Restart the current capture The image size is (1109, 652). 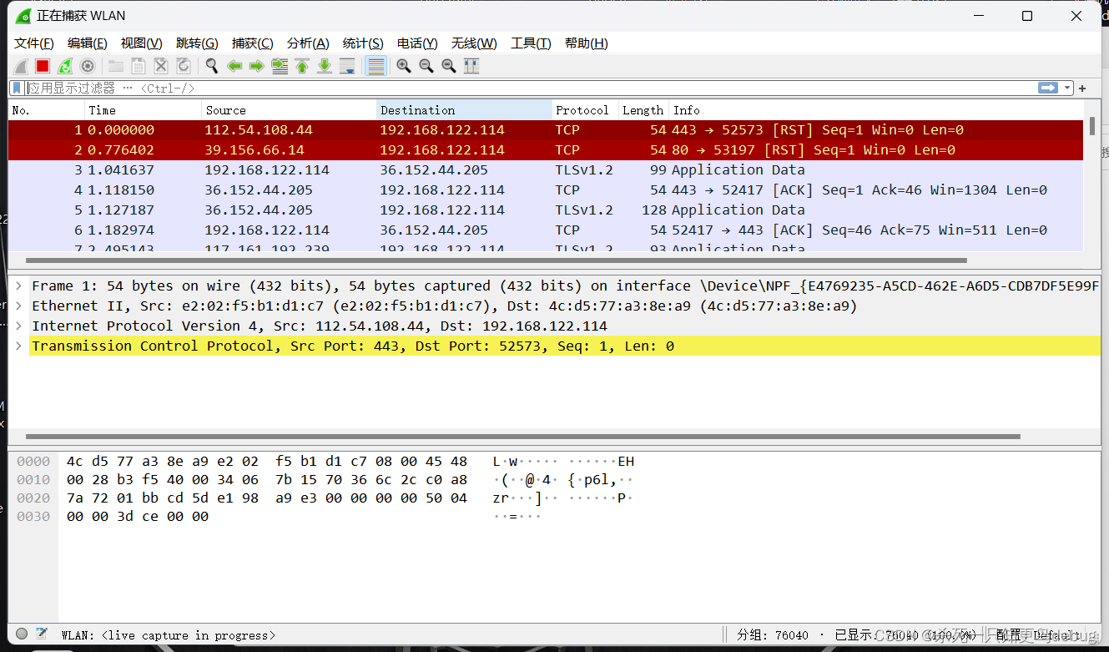pyautogui.click(x=64, y=66)
